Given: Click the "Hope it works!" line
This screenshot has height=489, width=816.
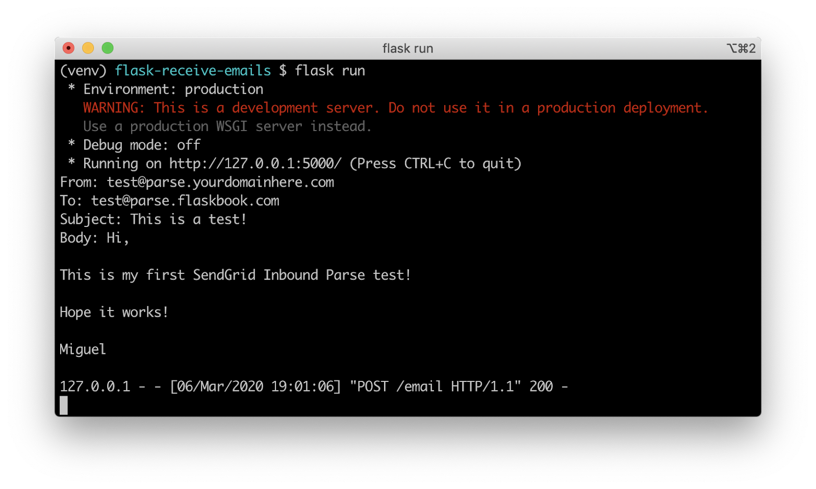Looking at the screenshot, I should [x=114, y=312].
